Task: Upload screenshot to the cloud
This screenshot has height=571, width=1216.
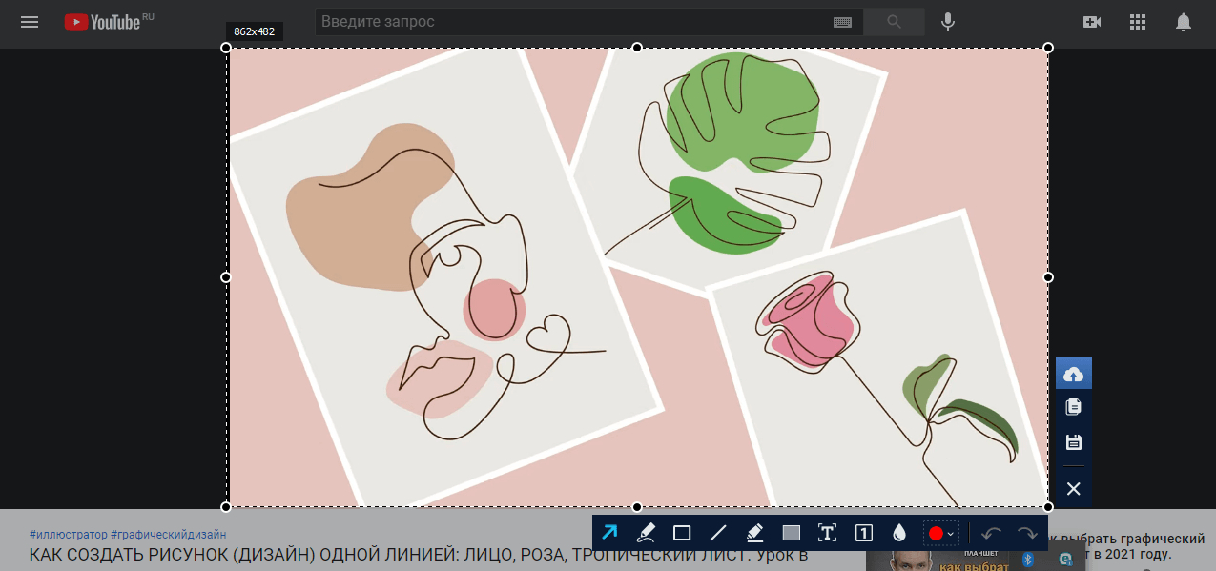Action: (x=1074, y=374)
